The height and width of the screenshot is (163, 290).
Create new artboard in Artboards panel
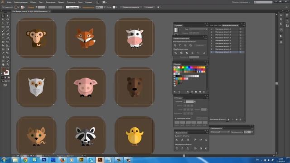pos(237,120)
